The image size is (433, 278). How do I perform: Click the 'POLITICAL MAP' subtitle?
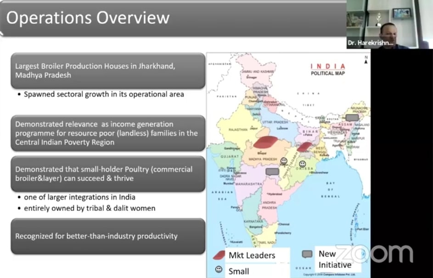pyautogui.click(x=328, y=73)
